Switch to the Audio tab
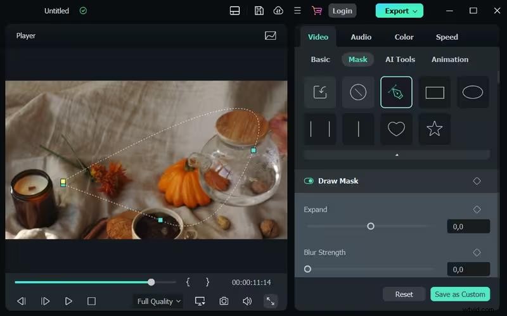 click(361, 37)
